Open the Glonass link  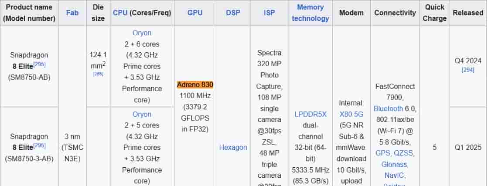tap(394, 164)
